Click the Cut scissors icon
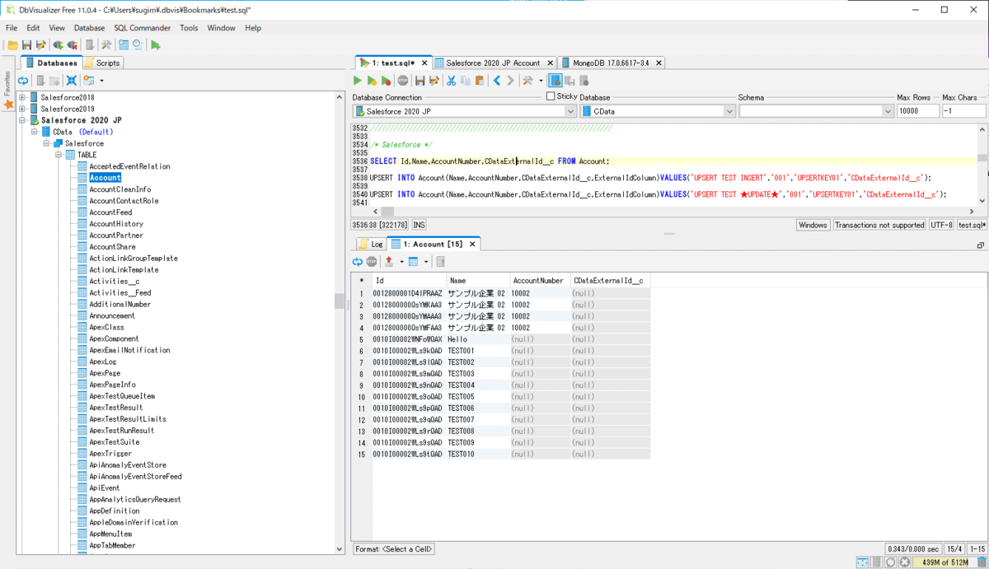989x569 pixels. pyautogui.click(x=451, y=81)
